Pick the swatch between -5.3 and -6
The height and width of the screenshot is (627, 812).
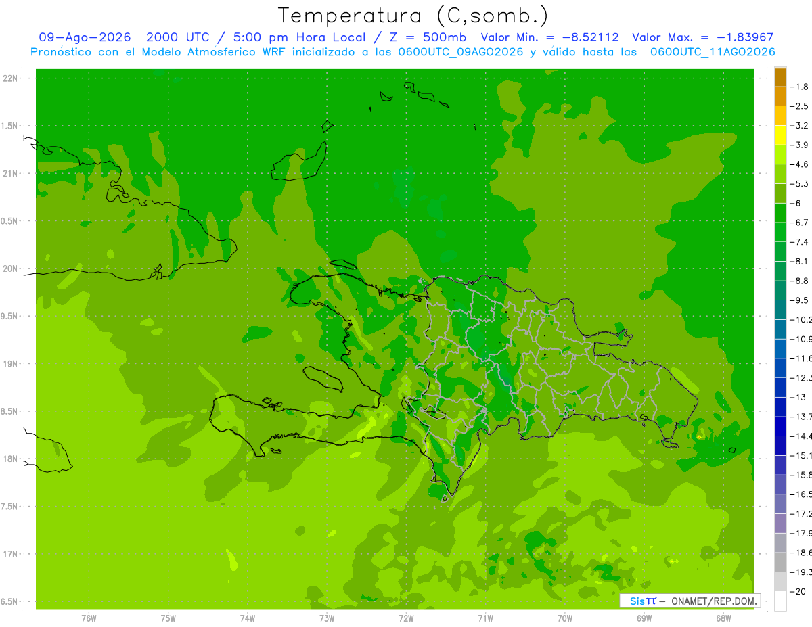[780, 193]
